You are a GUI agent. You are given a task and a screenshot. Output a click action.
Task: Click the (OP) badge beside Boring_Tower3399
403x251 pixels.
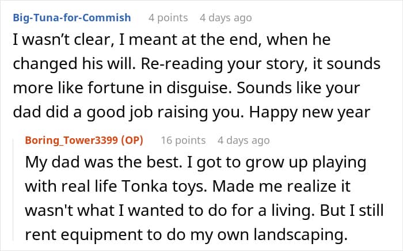[134, 140]
